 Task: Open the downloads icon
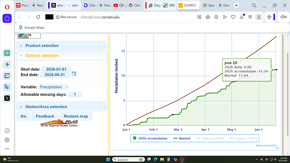pyautogui.click(x=242, y=17)
